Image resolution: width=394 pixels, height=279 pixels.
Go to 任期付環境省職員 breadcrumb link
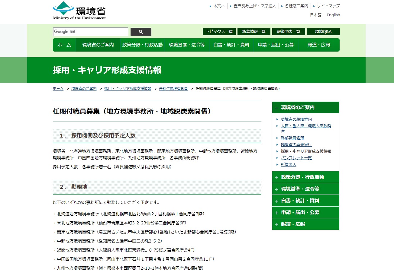(x=173, y=89)
